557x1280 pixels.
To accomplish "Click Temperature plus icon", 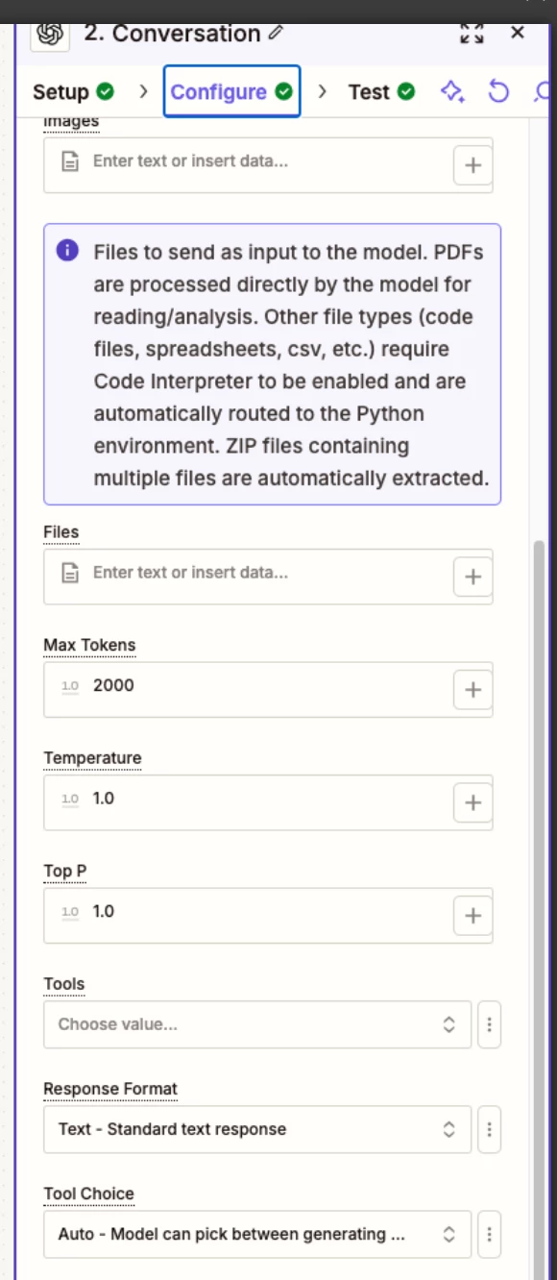I will point(472,802).
